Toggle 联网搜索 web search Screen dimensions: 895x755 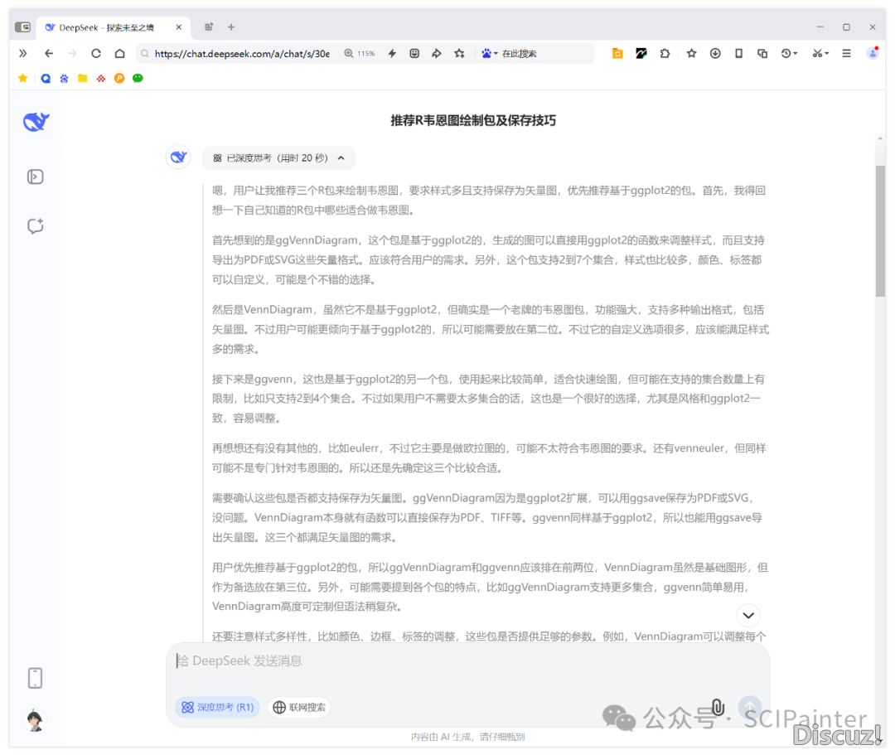click(x=300, y=707)
